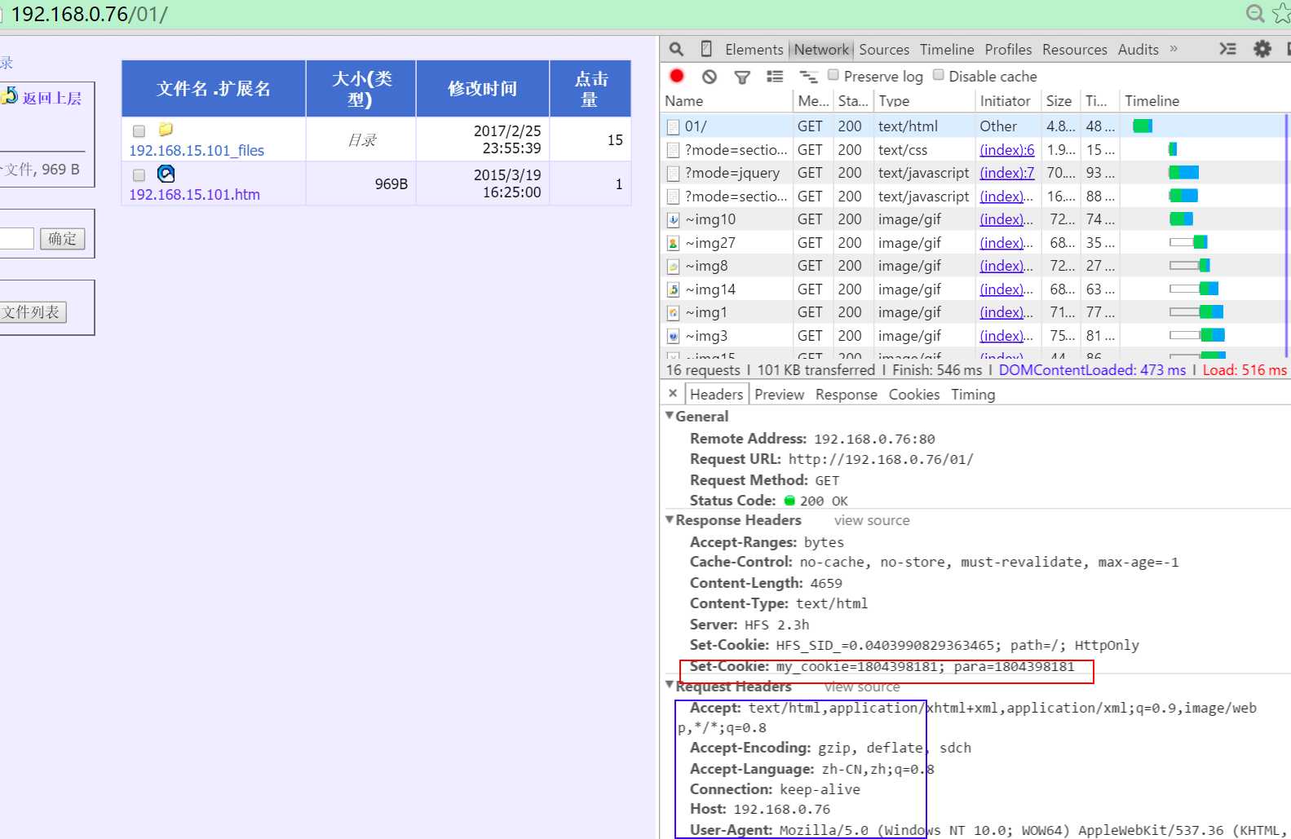Viewport: 1291px width, 839px height.
Task: Open the Resources panel
Action: 1075,50
